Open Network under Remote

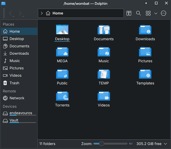click(x=19, y=98)
